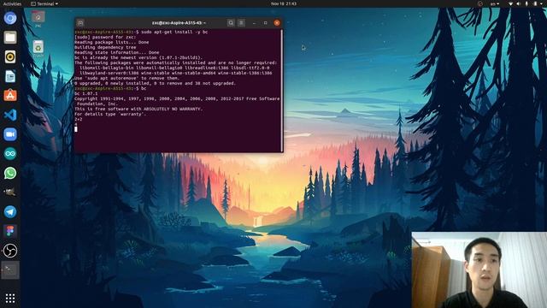This screenshot has width=547, height=308.
Task: Click 'Reading state information... Done' line
Action: (x=117, y=52)
